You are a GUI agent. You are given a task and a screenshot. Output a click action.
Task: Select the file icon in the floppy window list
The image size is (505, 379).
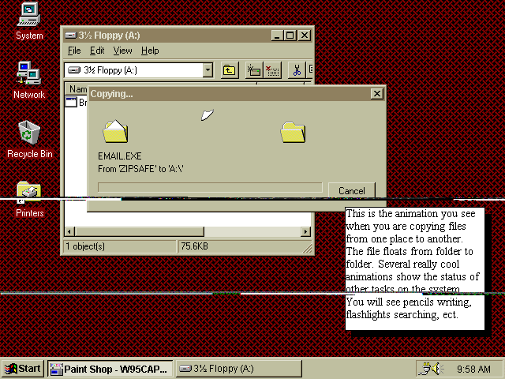(71, 102)
